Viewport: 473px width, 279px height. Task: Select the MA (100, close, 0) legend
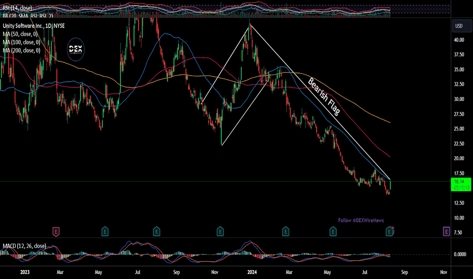click(21, 42)
